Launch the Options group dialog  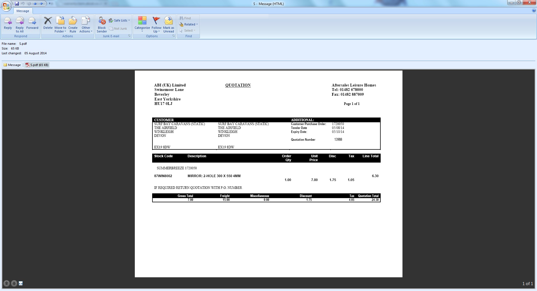pyautogui.click(x=174, y=36)
